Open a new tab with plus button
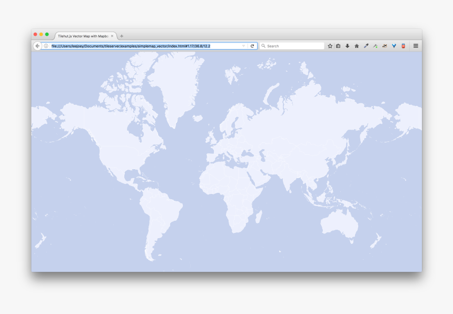 122,36
